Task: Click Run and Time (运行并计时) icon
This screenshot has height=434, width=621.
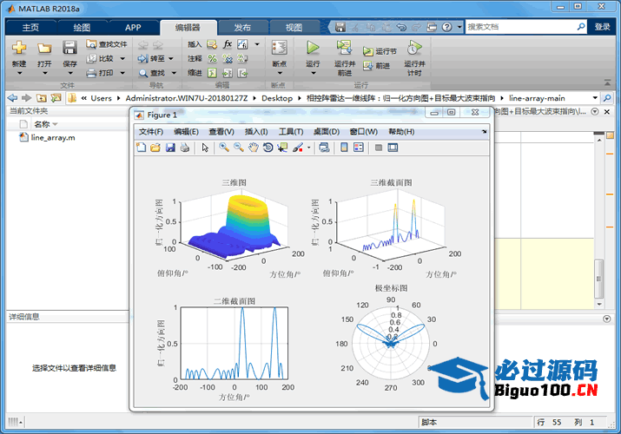Action: coord(414,48)
